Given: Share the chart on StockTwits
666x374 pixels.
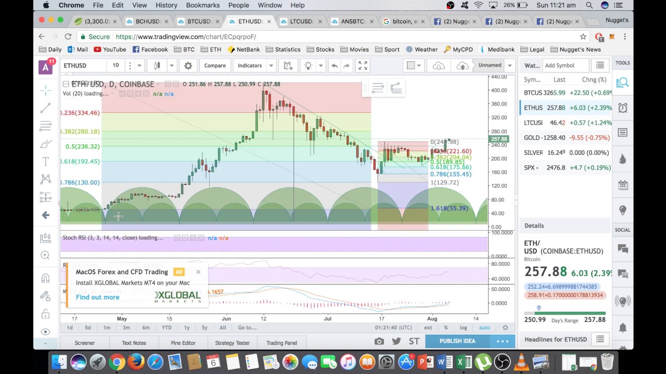Looking at the screenshot, I should pos(414,341).
